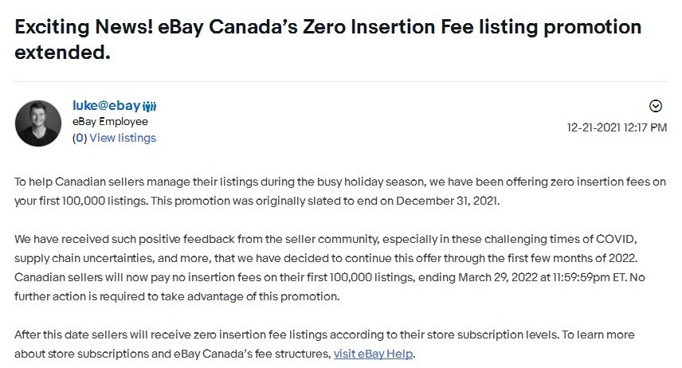The height and width of the screenshot is (368, 682).
Task: Click the "eBay Employee" rank label
Action: 110,122
